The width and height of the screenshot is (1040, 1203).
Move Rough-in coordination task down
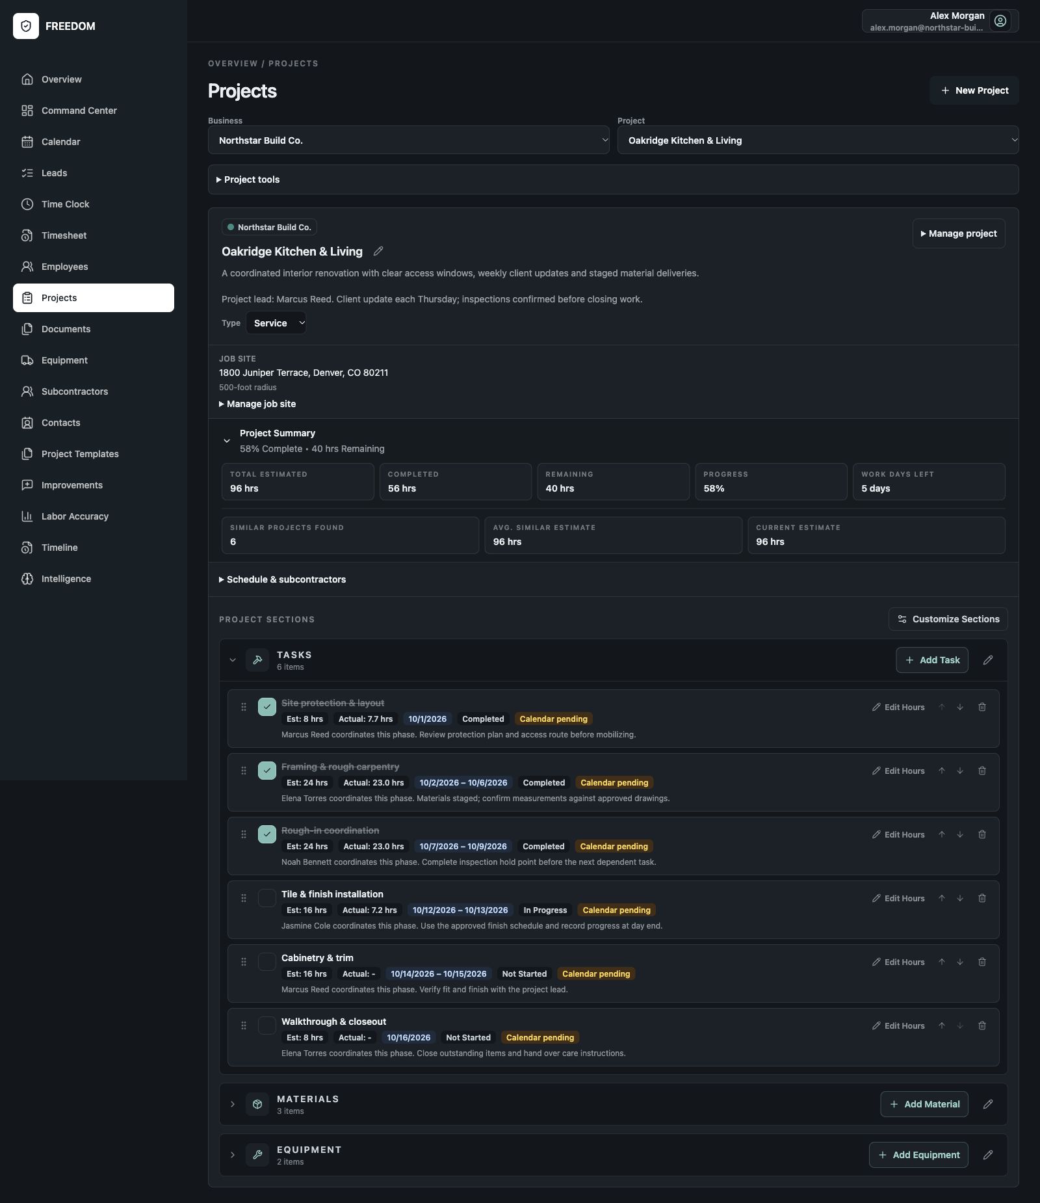tap(960, 834)
